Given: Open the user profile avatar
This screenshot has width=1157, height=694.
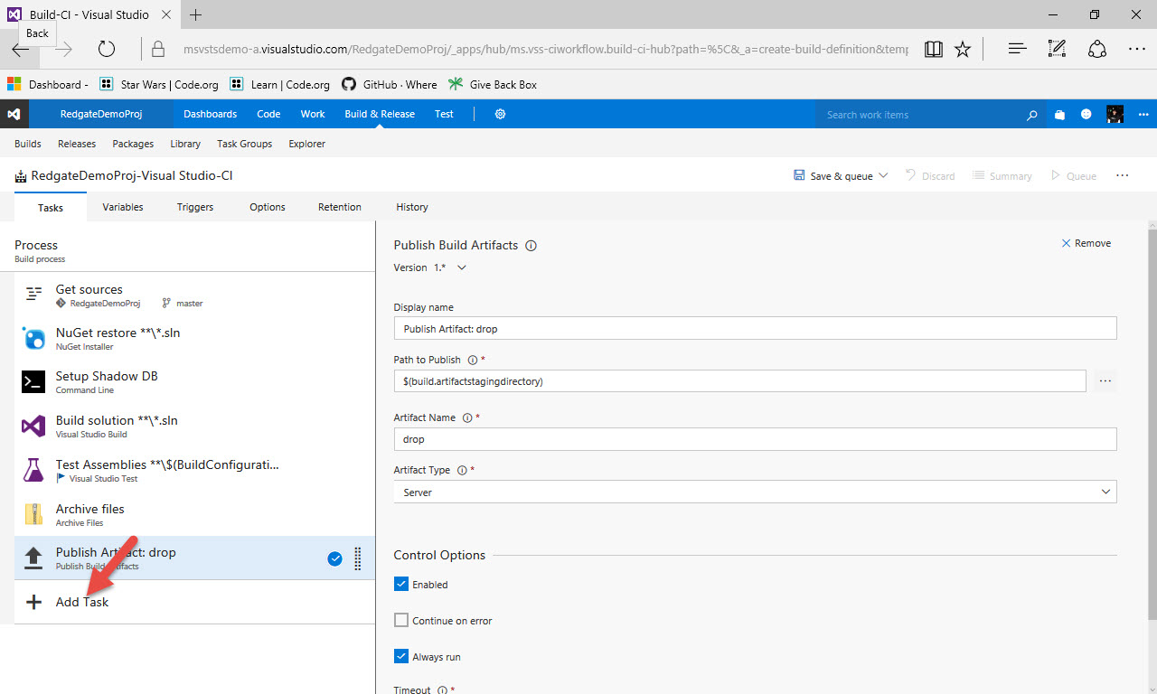Looking at the screenshot, I should tap(1115, 115).
